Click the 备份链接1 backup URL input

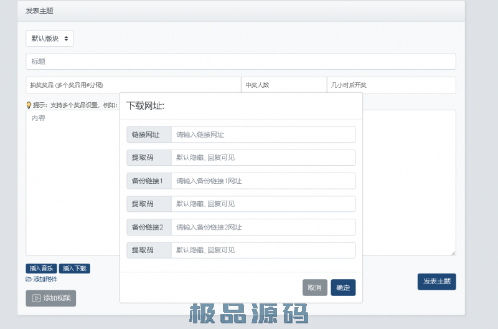tap(263, 181)
